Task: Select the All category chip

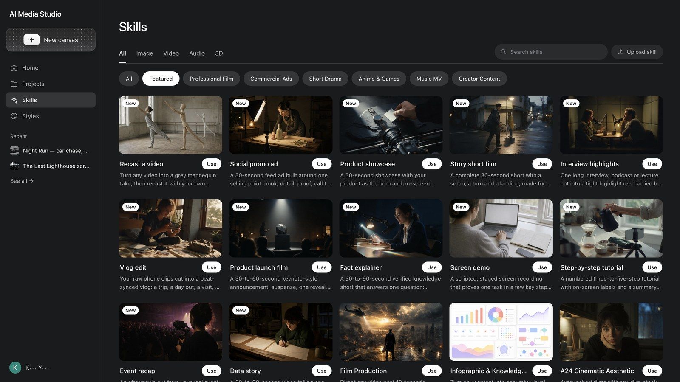Action: pyautogui.click(x=129, y=79)
